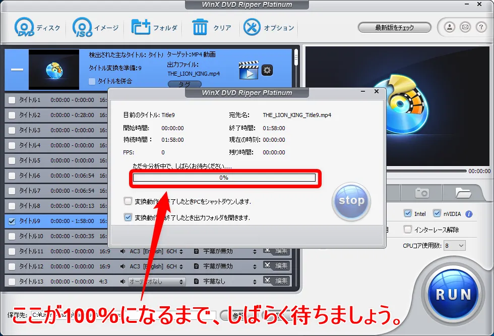Viewport: 494px width, 336px height.
Task: Click the フォルダ add folder icon
Action: point(140,27)
